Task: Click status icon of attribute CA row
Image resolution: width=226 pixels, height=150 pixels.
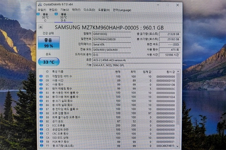Action: coord(42,138)
